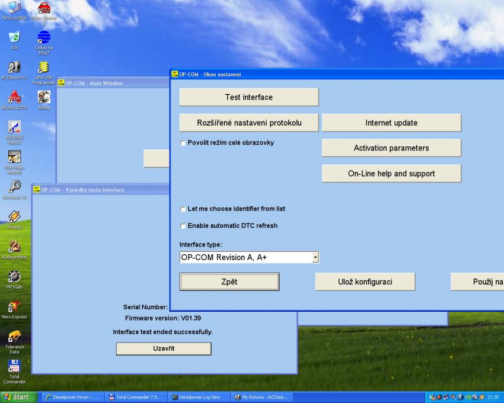Launch ACDSee Pro 2 from desktop
504x403 pixels.
coord(14,70)
